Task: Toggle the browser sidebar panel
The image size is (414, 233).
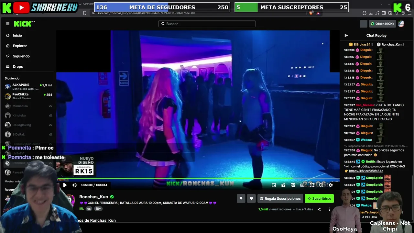Action: pyautogui.click(x=384, y=13)
